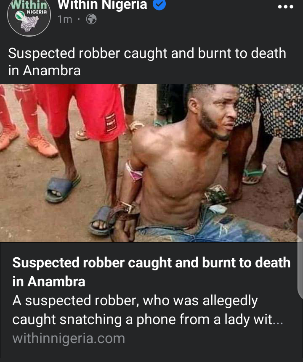
Task: Click 'in Anambra' on the caption's second line
Action: (44, 70)
